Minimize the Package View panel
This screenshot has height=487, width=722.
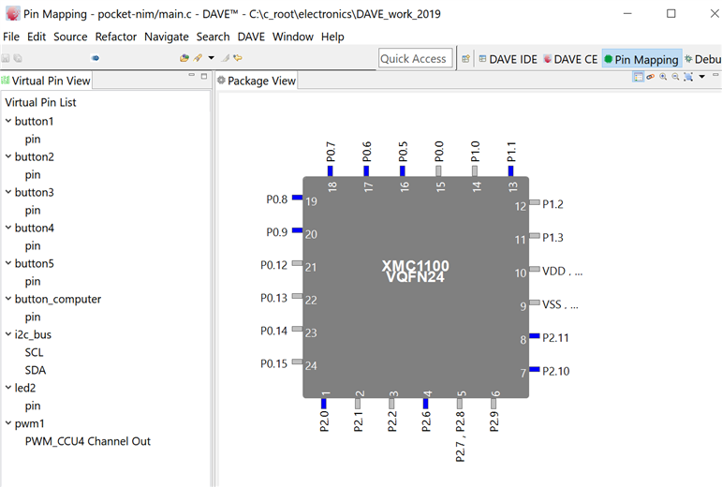tap(715, 75)
